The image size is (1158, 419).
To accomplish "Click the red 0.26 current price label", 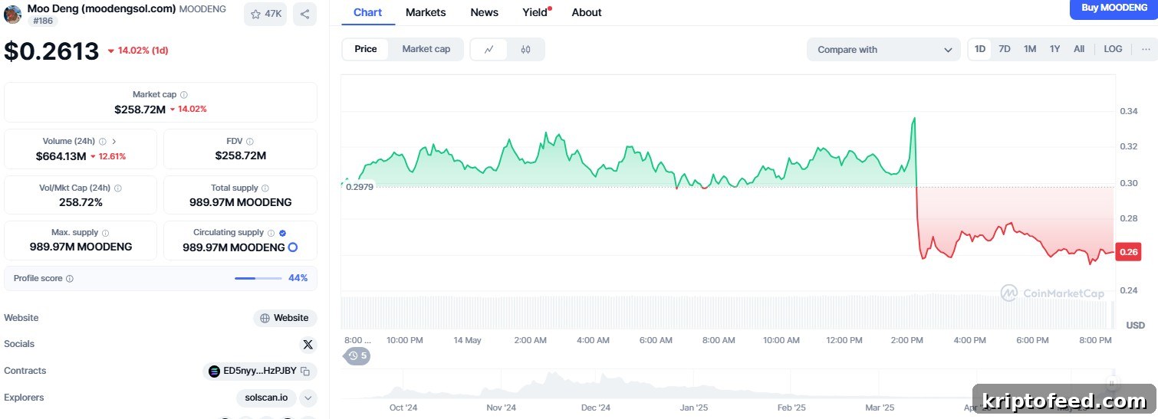I will pos(1128,252).
